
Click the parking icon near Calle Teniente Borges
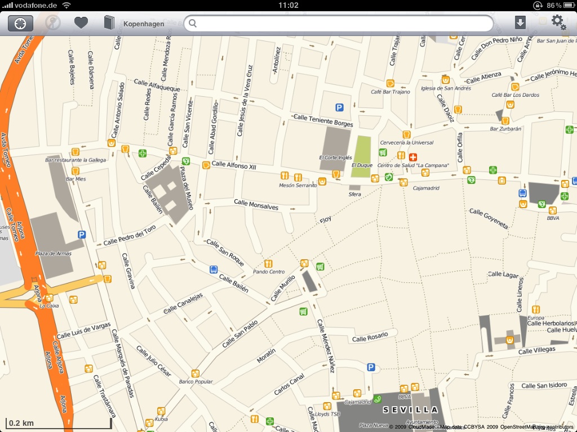click(x=339, y=107)
